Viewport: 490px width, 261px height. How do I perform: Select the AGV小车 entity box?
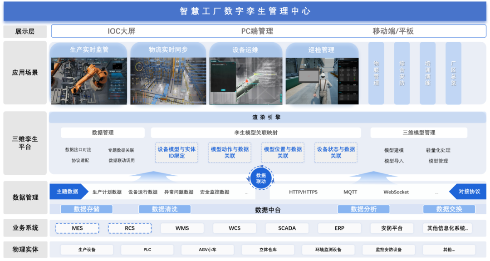coord(207,250)
